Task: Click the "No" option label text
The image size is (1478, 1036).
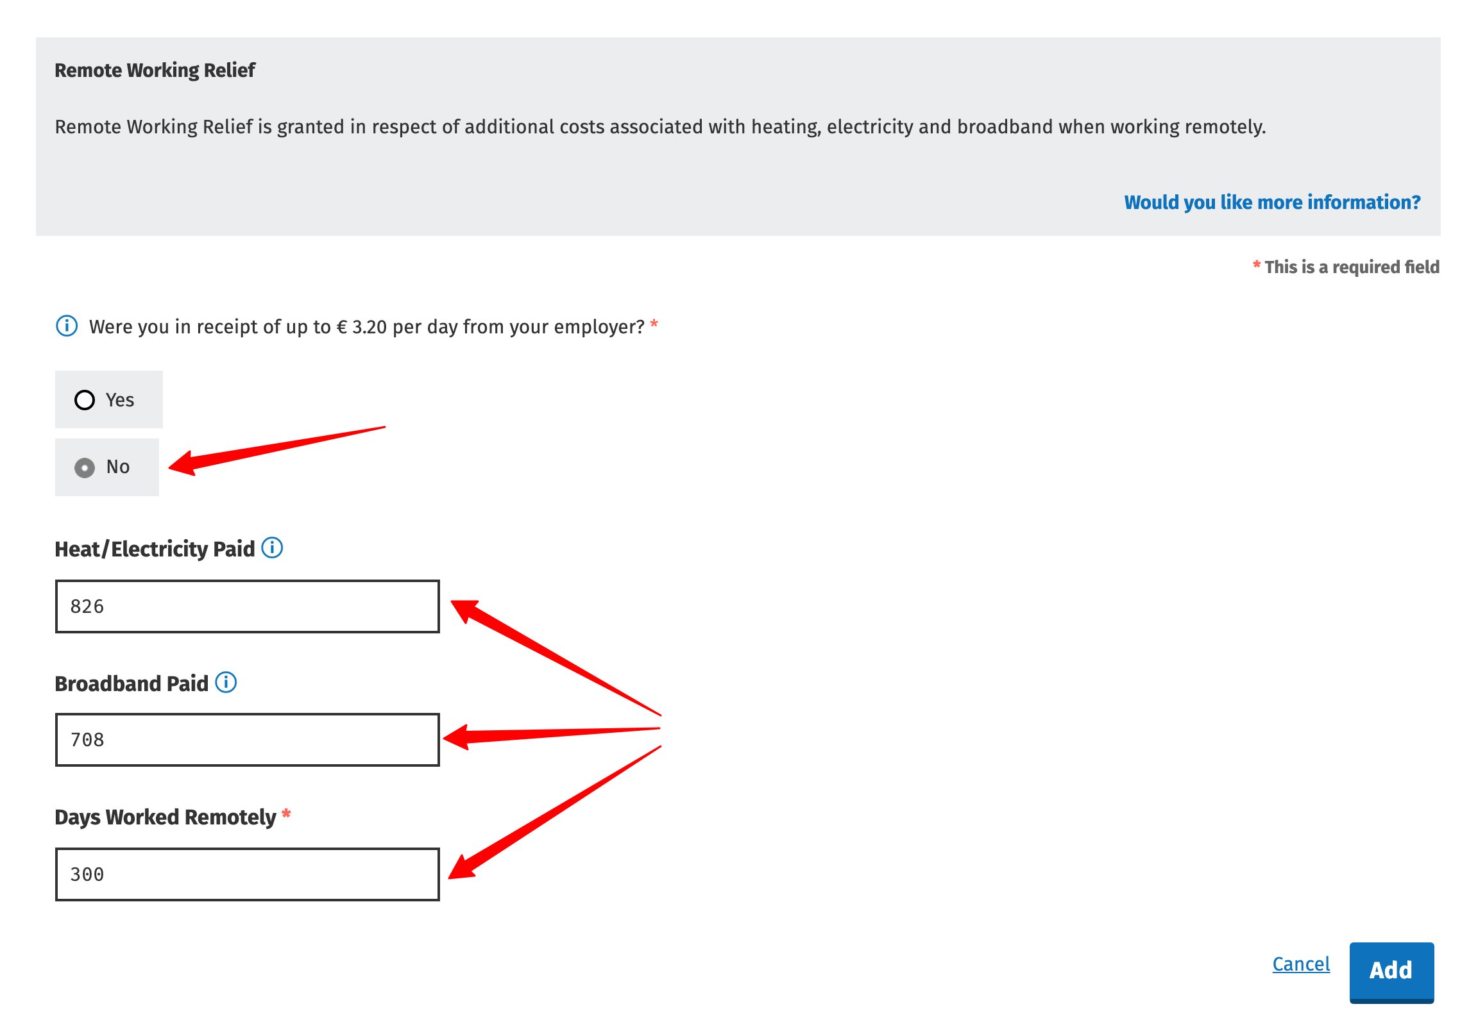Action: point(118,467)
